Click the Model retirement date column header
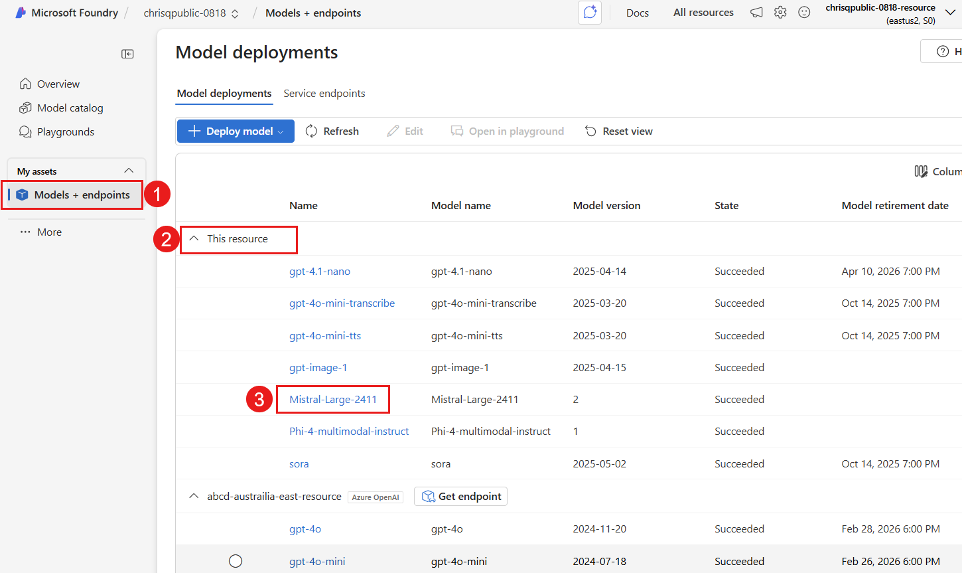Viewport: 962px width, 573px height. tap(895, 205)
